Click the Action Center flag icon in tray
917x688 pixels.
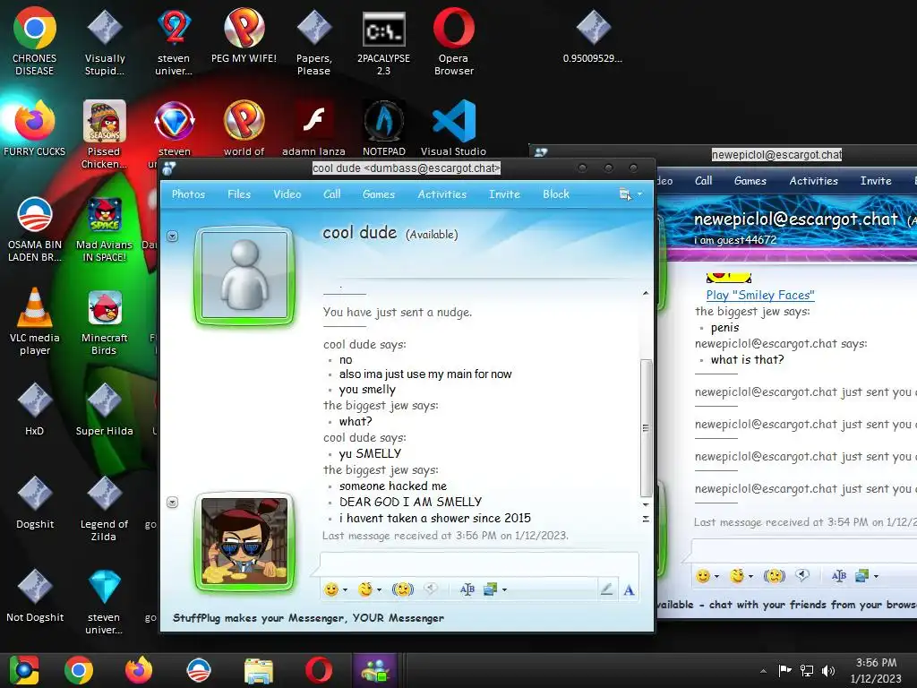click(784, 670)
